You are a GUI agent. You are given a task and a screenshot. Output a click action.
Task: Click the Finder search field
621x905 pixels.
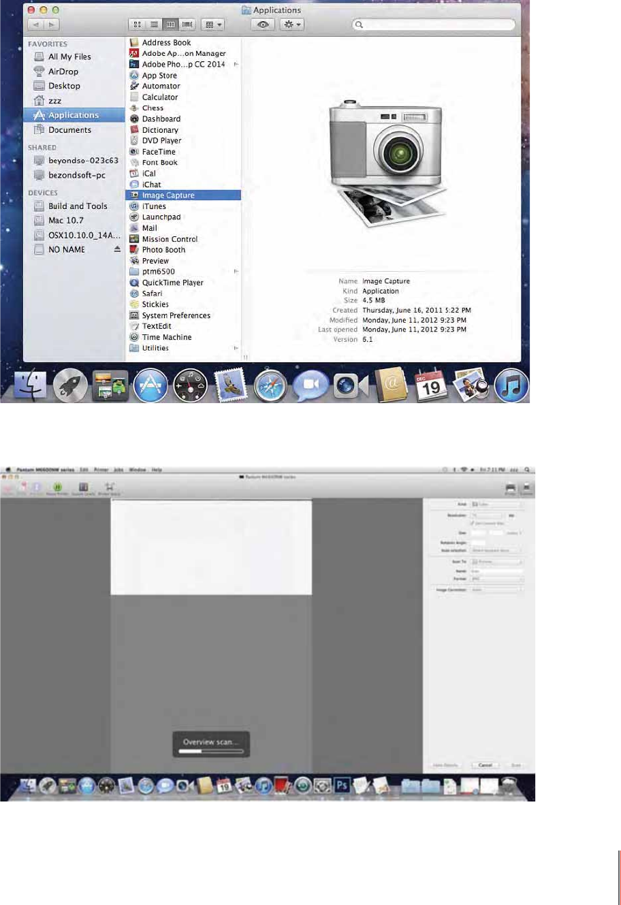pos(434,25)
